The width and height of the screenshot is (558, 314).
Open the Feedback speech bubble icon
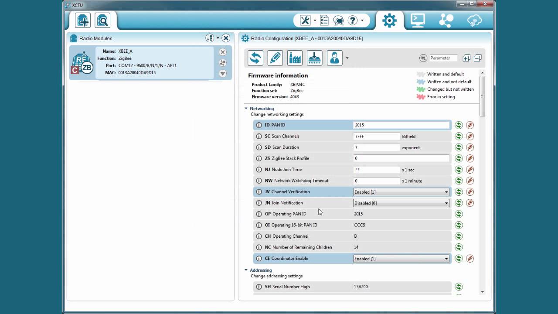coord(338,20)
